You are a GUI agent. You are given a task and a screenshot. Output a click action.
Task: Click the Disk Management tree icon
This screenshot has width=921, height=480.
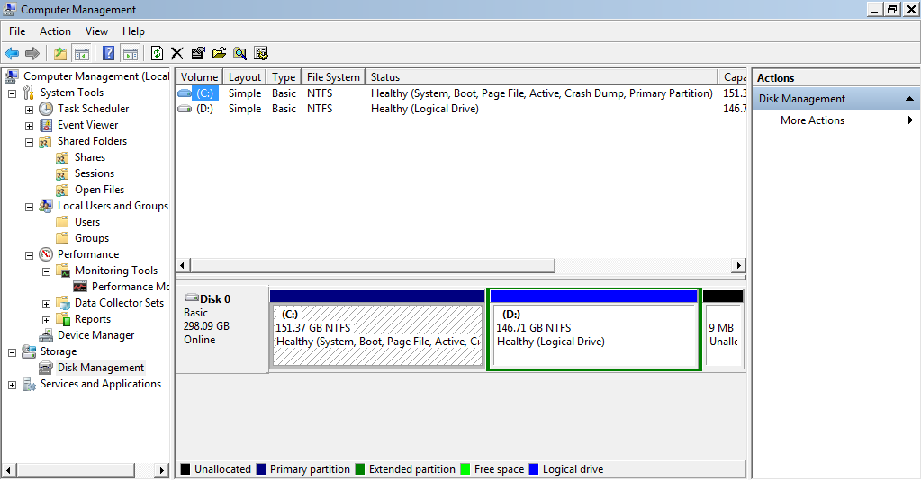click(x=46, y=368)
